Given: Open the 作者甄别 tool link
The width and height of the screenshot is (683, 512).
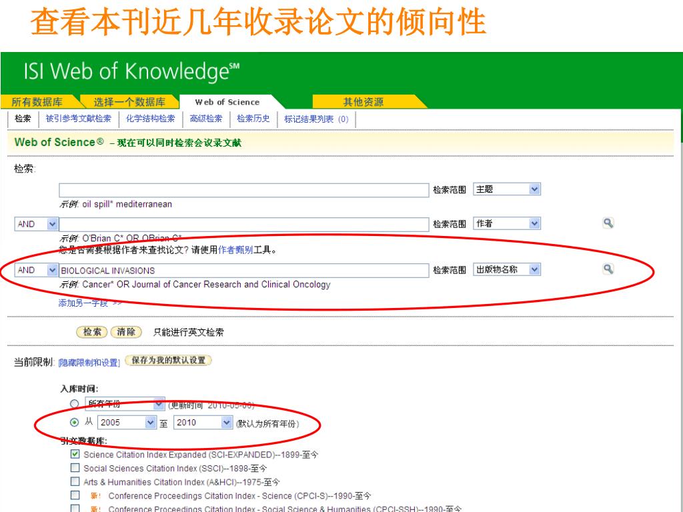Looking at the screenshot, I should (x=235, y=250).
